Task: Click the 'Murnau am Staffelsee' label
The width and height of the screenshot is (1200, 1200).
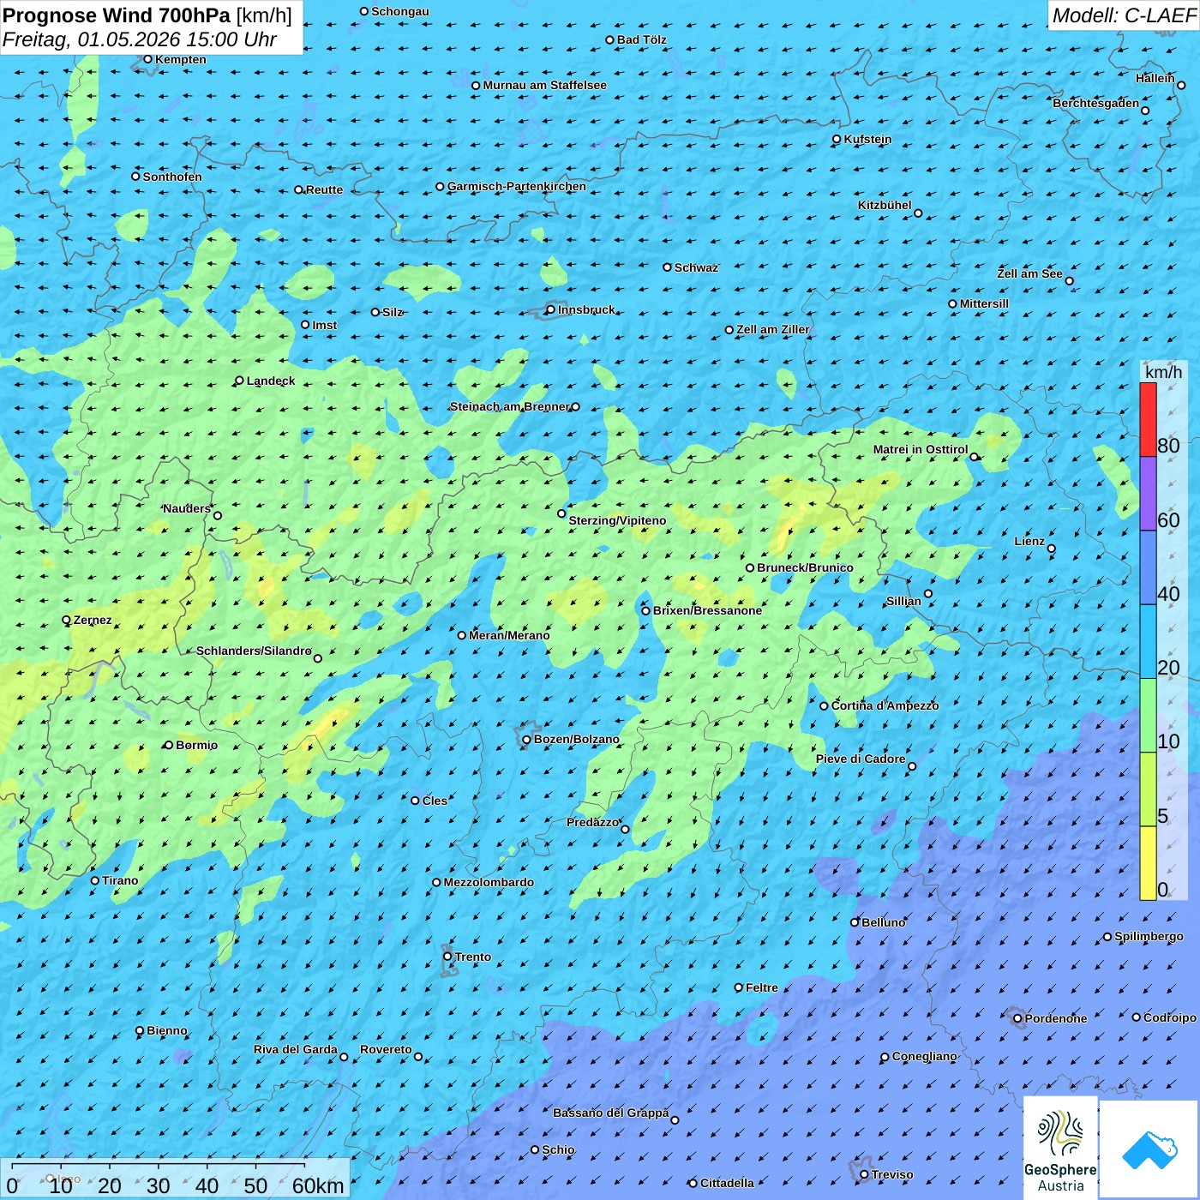Action: pos(545,85)
